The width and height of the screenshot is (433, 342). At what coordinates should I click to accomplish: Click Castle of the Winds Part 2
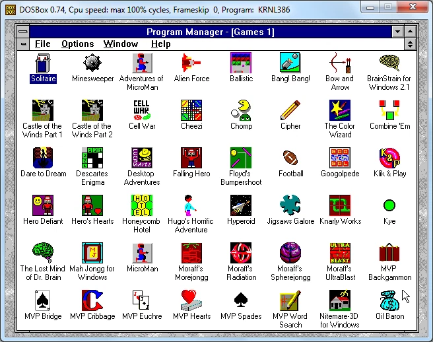[x=92, y=110]
